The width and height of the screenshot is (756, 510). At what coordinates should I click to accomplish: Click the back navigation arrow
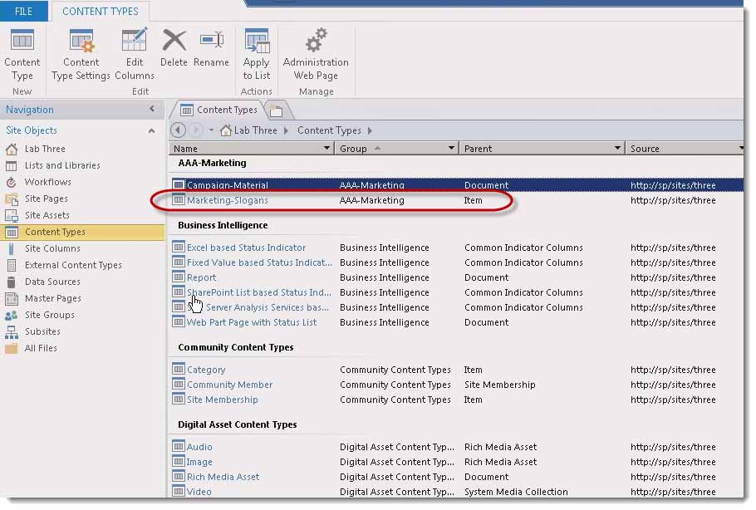pos(178,130)
